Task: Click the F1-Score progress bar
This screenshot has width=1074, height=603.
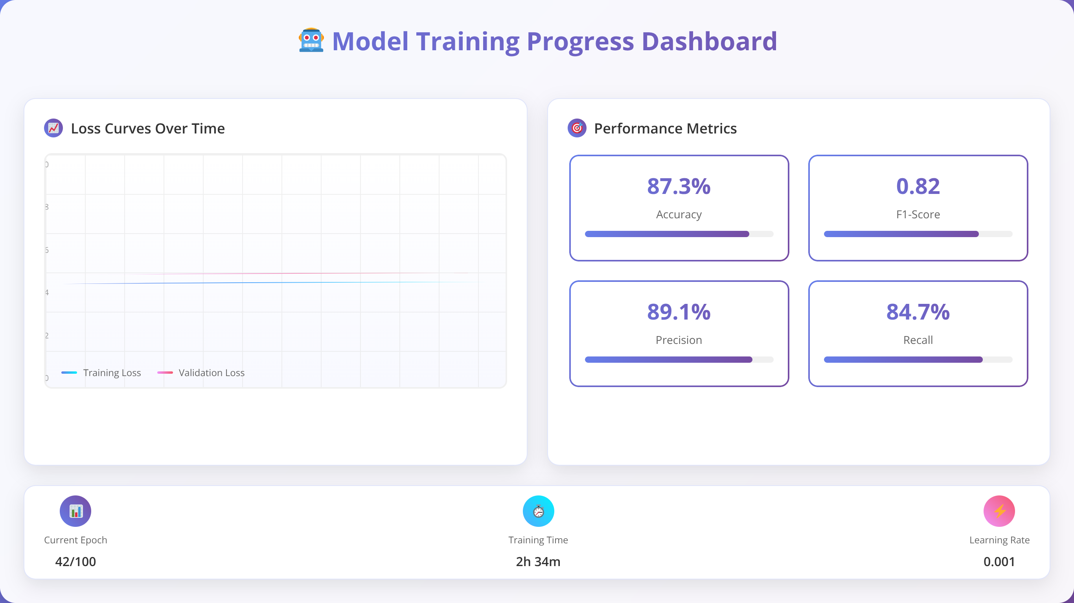Action: 918,234
